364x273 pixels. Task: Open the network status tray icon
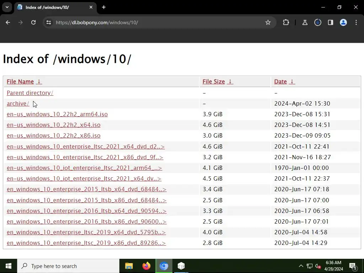coord(310,266)
